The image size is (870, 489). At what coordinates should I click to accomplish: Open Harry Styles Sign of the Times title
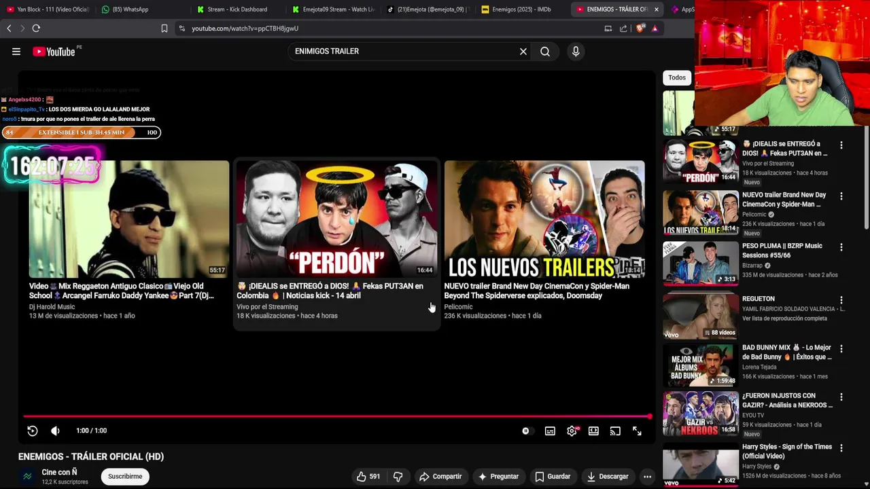(x=787, y=452)
